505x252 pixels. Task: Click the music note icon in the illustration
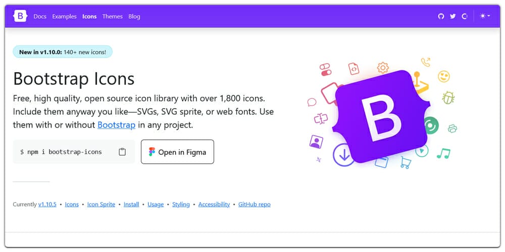(x=443, y=153)
